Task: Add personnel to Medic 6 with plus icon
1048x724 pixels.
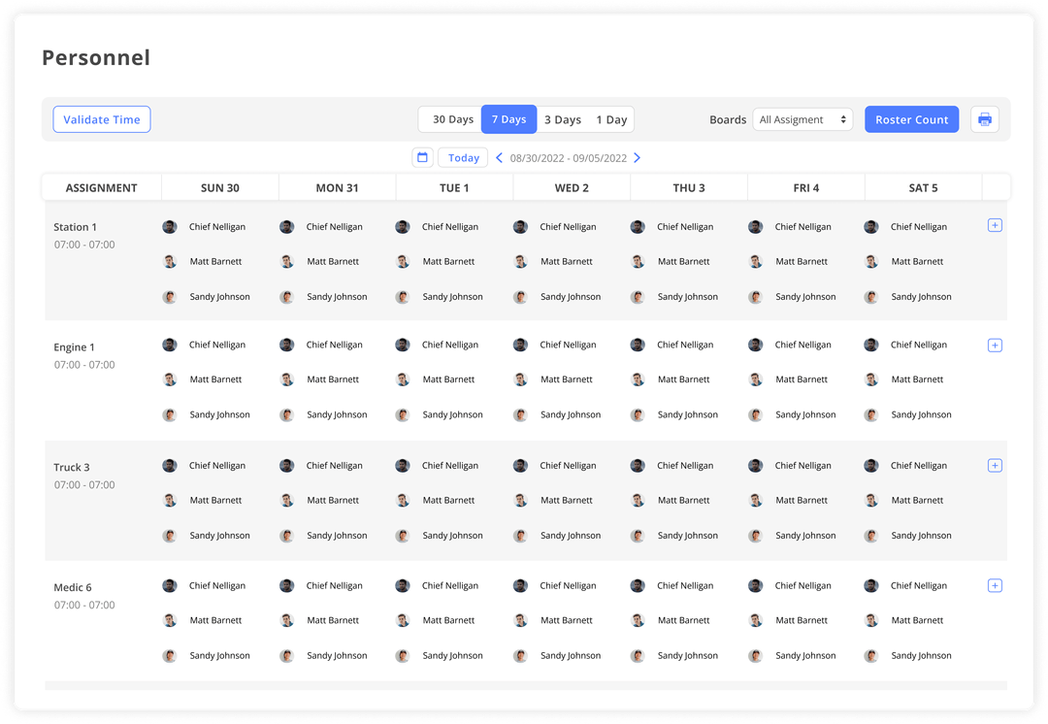Action: 995,585
